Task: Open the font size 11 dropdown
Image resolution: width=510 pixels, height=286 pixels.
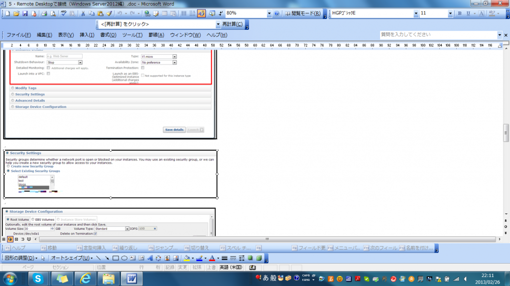Action: point(450,13)
